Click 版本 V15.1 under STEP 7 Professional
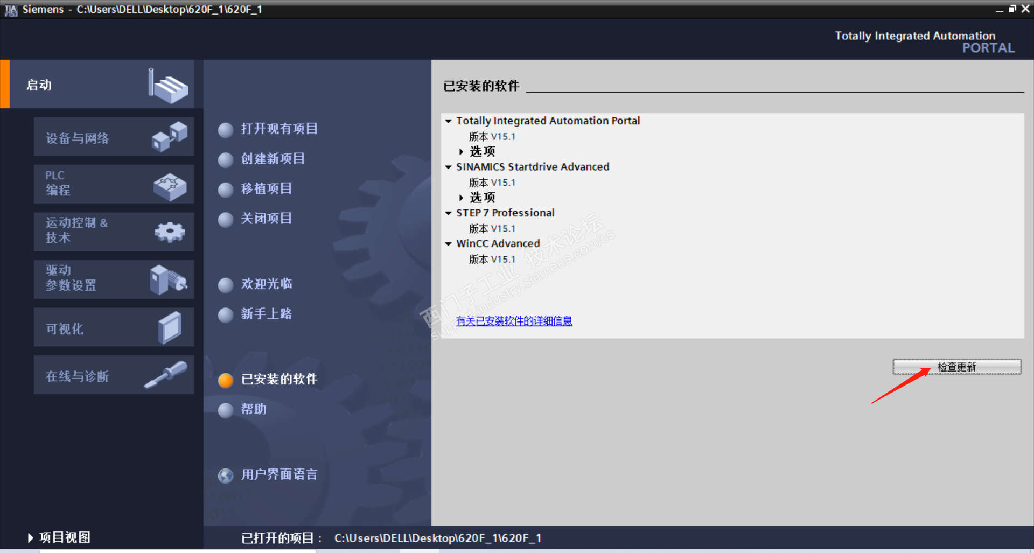 492,229
